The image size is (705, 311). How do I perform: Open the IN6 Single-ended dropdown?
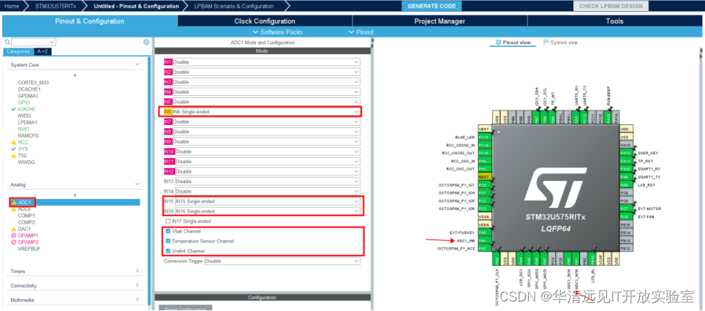coord(266,112)
